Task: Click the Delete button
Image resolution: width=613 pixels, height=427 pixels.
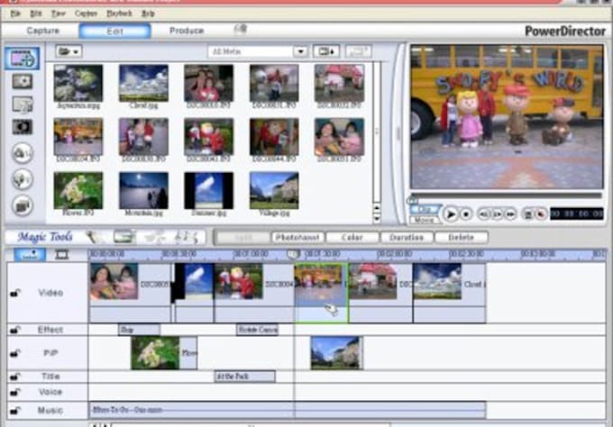Action: click(462, 237)
